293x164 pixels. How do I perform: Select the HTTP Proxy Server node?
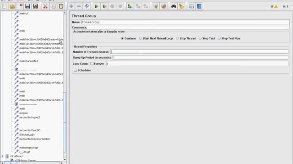[25, 160]
